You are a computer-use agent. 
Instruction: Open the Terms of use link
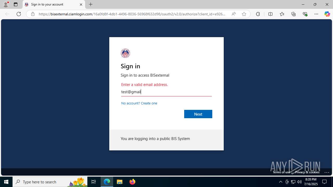[281, 172]
